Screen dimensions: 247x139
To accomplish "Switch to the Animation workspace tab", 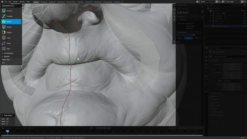I will click(x=89, y=2).
